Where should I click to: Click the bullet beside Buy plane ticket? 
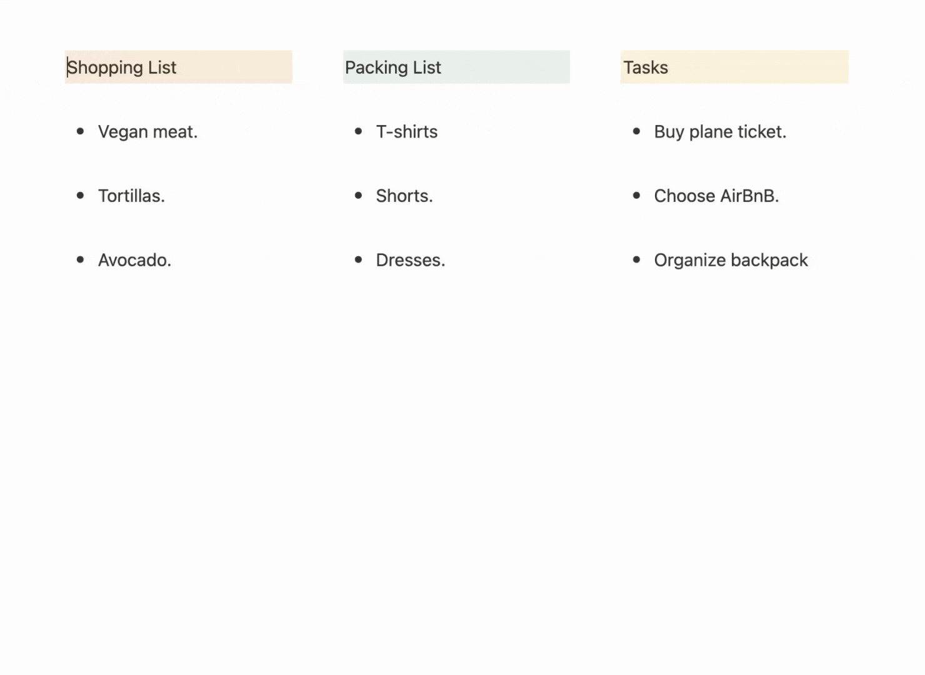[x=636, y=131]
